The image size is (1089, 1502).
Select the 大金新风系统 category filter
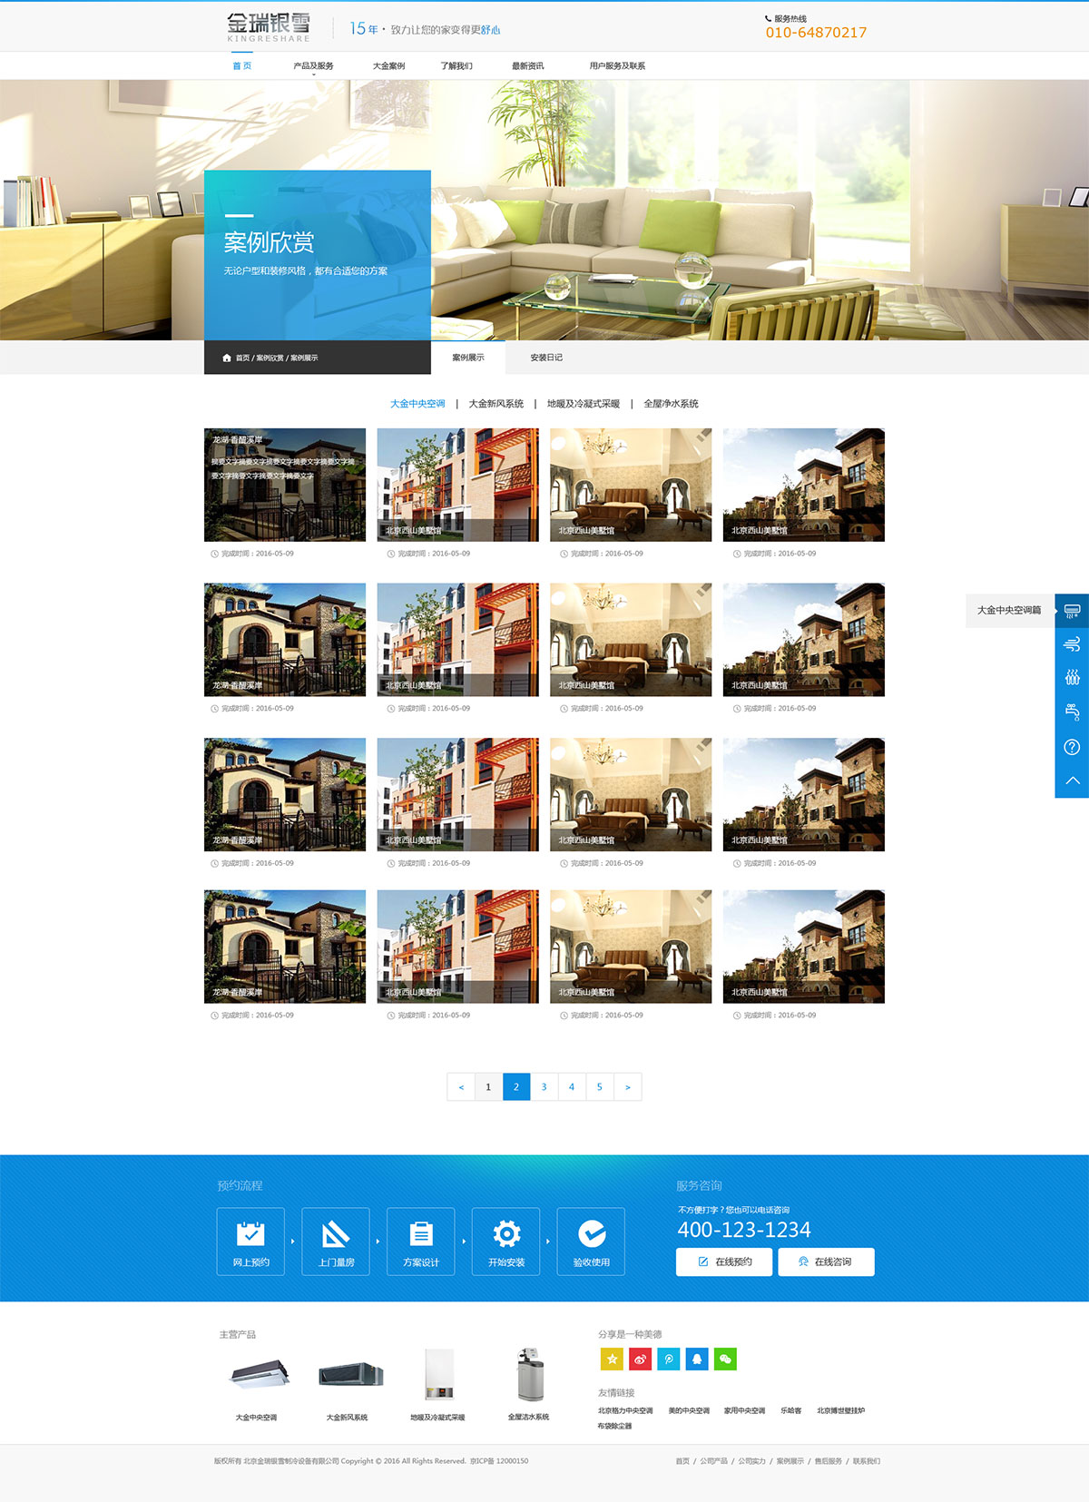click(495, 404)
